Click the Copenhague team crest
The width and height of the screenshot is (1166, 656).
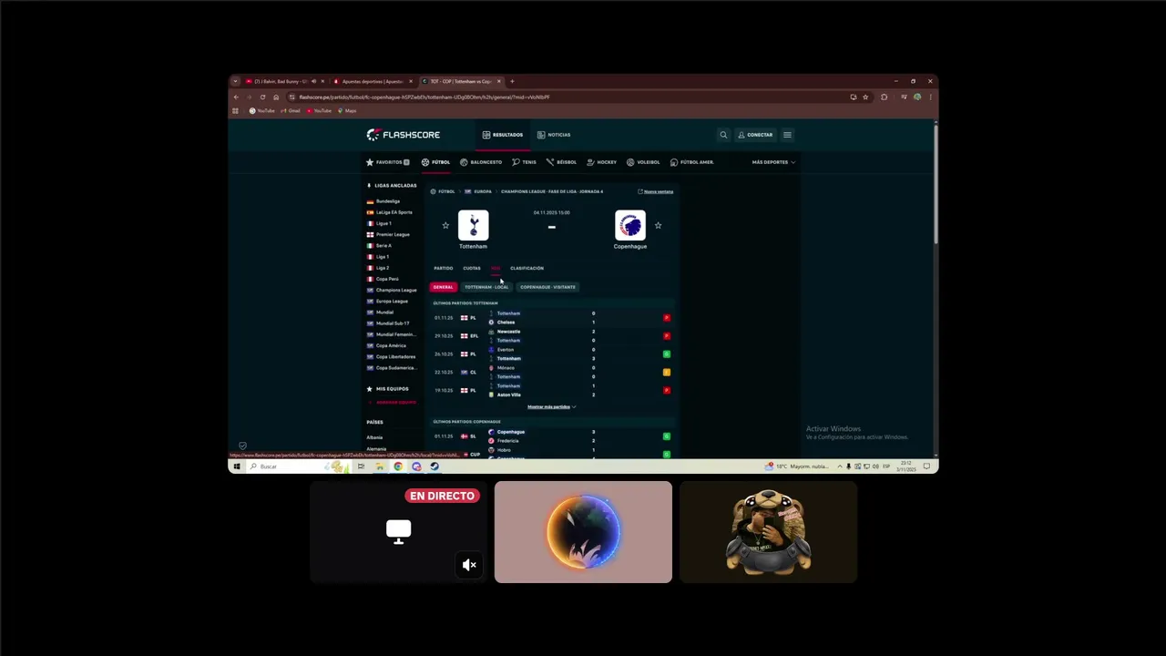pyautogui.click(x=630, y=225)
